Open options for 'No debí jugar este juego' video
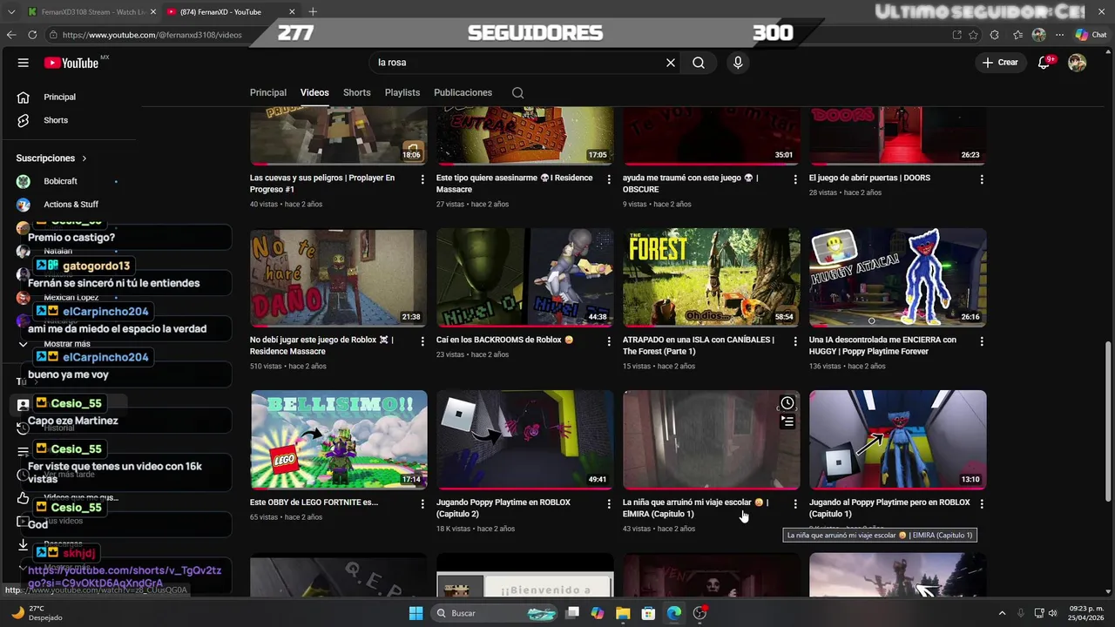Image resolution: width=1115 pixels, height=627 pixels. click(422, 341)
